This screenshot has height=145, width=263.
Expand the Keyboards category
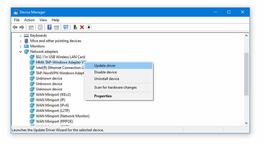pos(20,36)
